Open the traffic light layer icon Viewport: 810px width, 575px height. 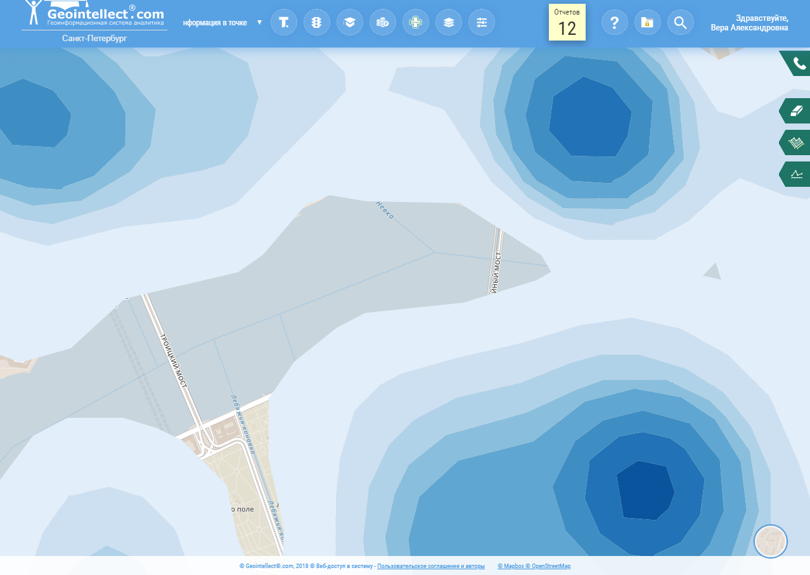click(317, 23)
